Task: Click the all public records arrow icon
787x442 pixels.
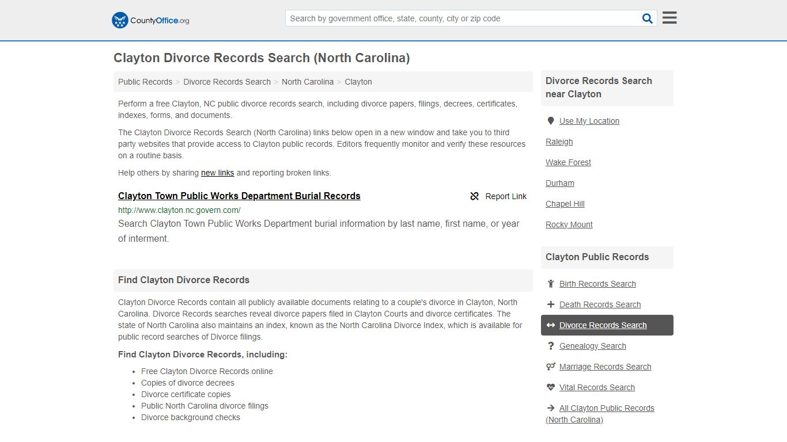Action: pyautogui.click(x=551, y=408)
